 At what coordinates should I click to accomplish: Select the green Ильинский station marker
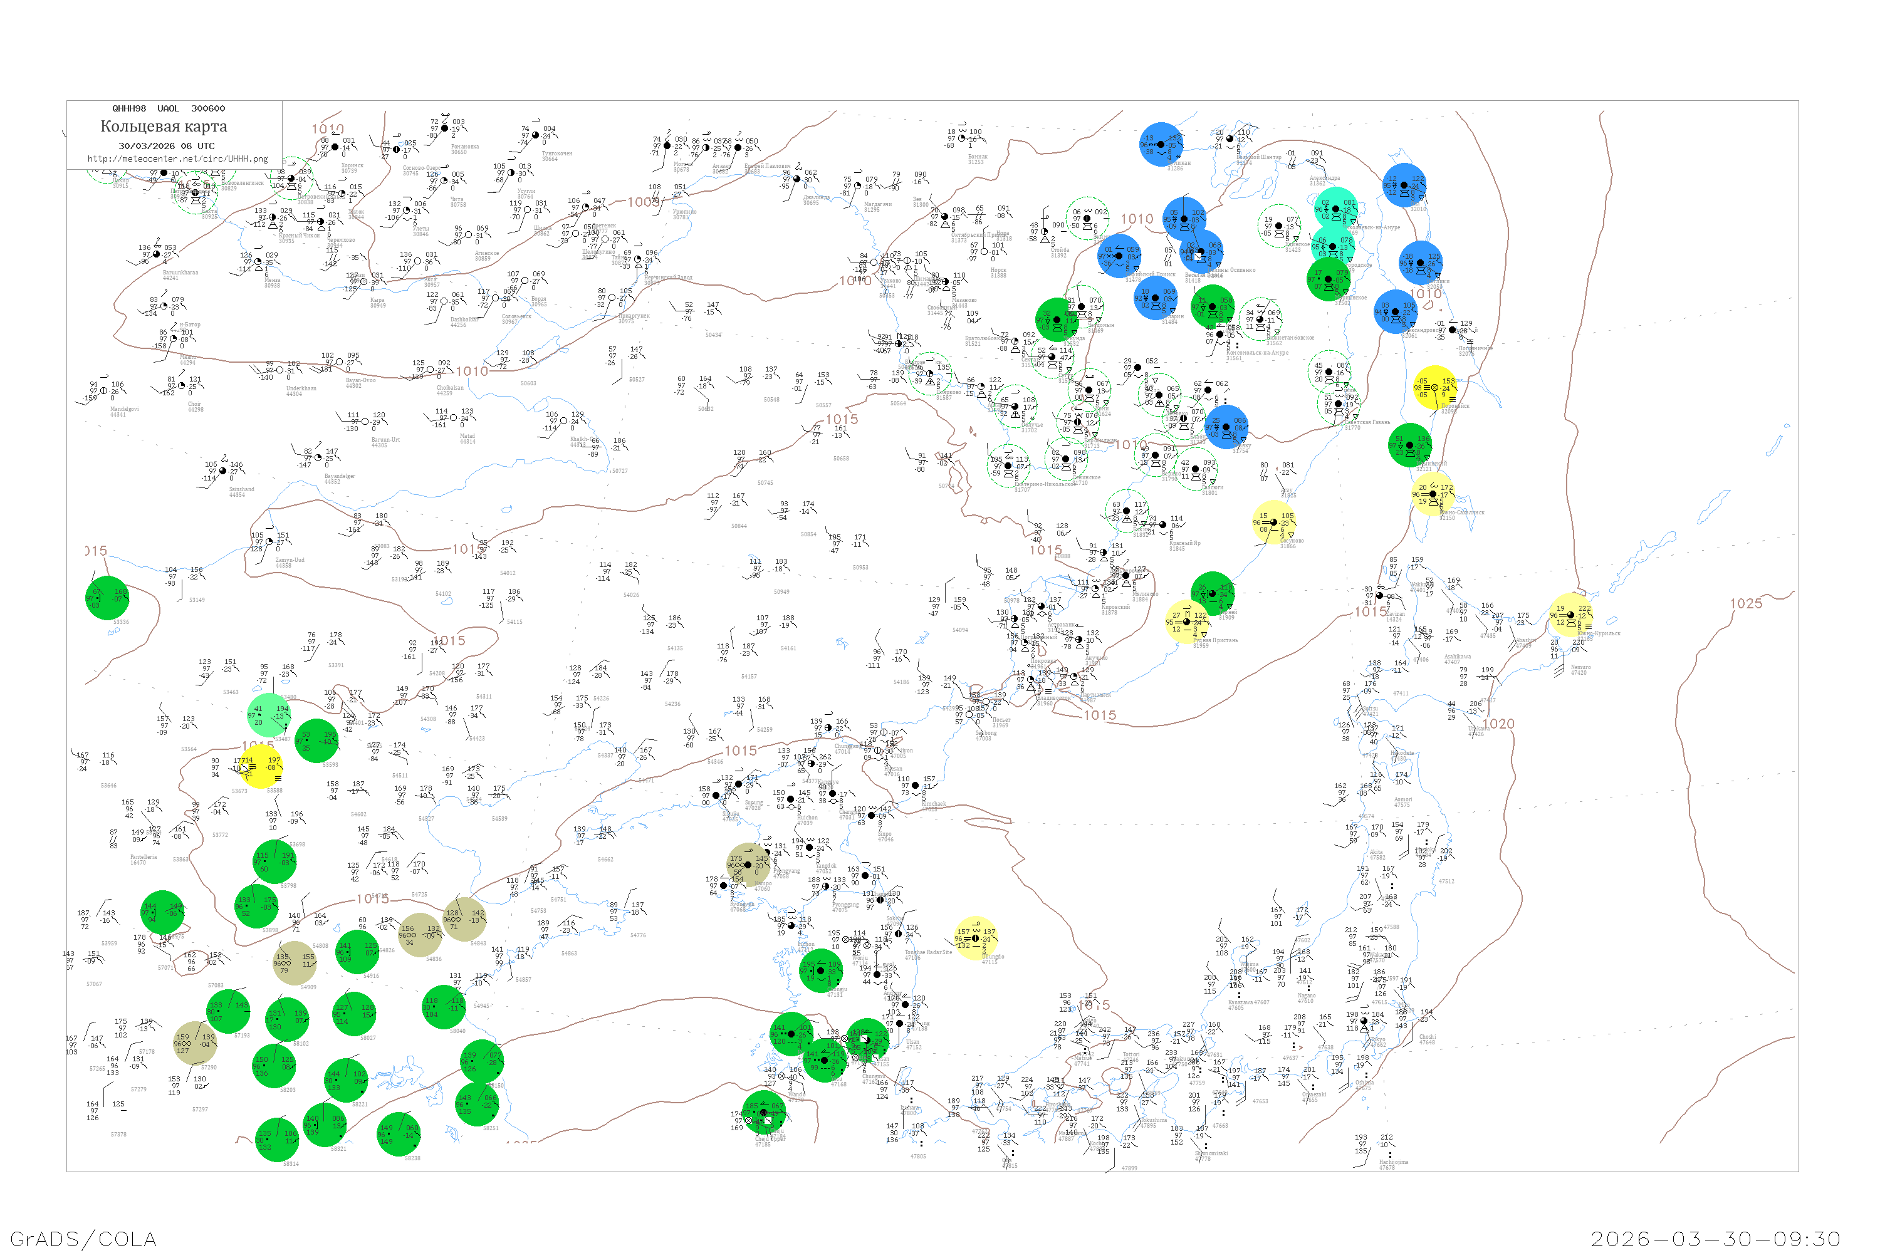click(1410, 445)
